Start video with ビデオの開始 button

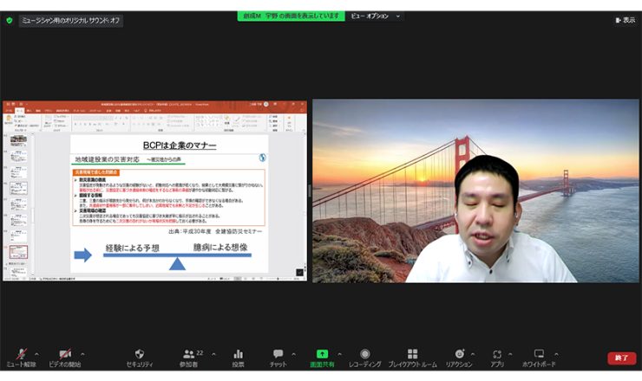click(x=64, y=356)
